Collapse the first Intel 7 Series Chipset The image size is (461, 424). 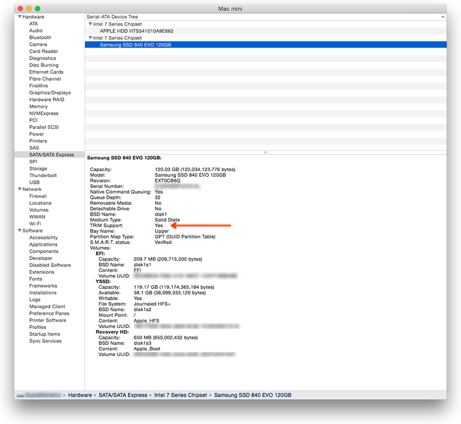click(x=90, y=24)
